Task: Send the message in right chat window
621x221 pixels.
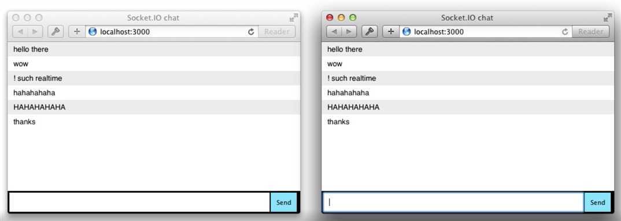Action: 598,202
